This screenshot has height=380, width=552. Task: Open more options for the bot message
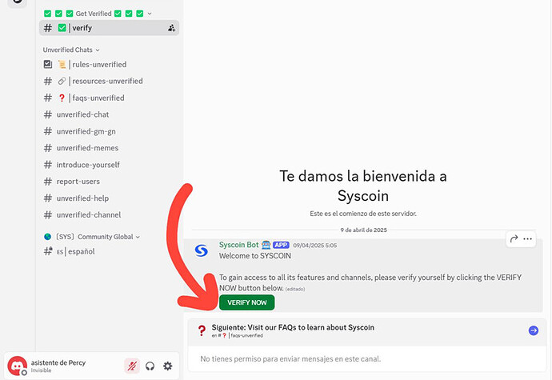pyautogui.click(x=527, y=238)
